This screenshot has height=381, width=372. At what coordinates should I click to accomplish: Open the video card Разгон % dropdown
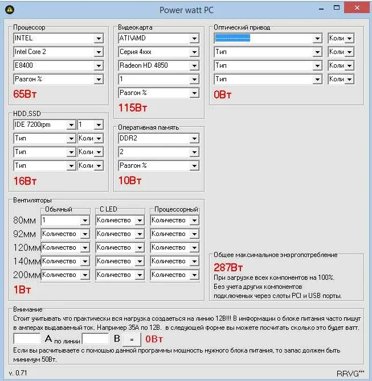coord(159,93)
